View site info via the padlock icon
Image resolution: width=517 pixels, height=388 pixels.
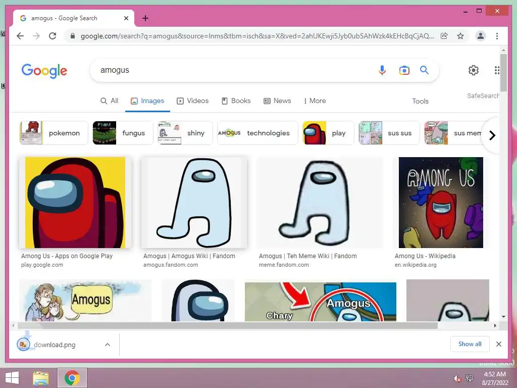(x=73, y=36)
